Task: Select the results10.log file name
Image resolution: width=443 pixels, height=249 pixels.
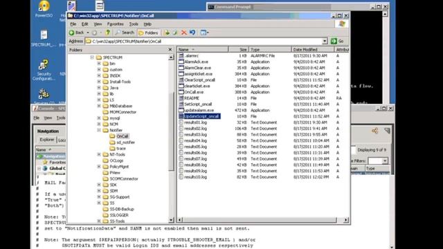Action: tap(195, 177)
